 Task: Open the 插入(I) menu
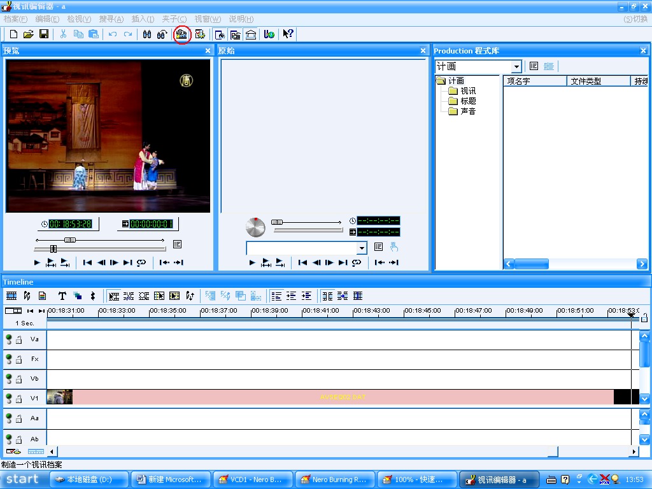pyautogui.click(x=143, y=19)
